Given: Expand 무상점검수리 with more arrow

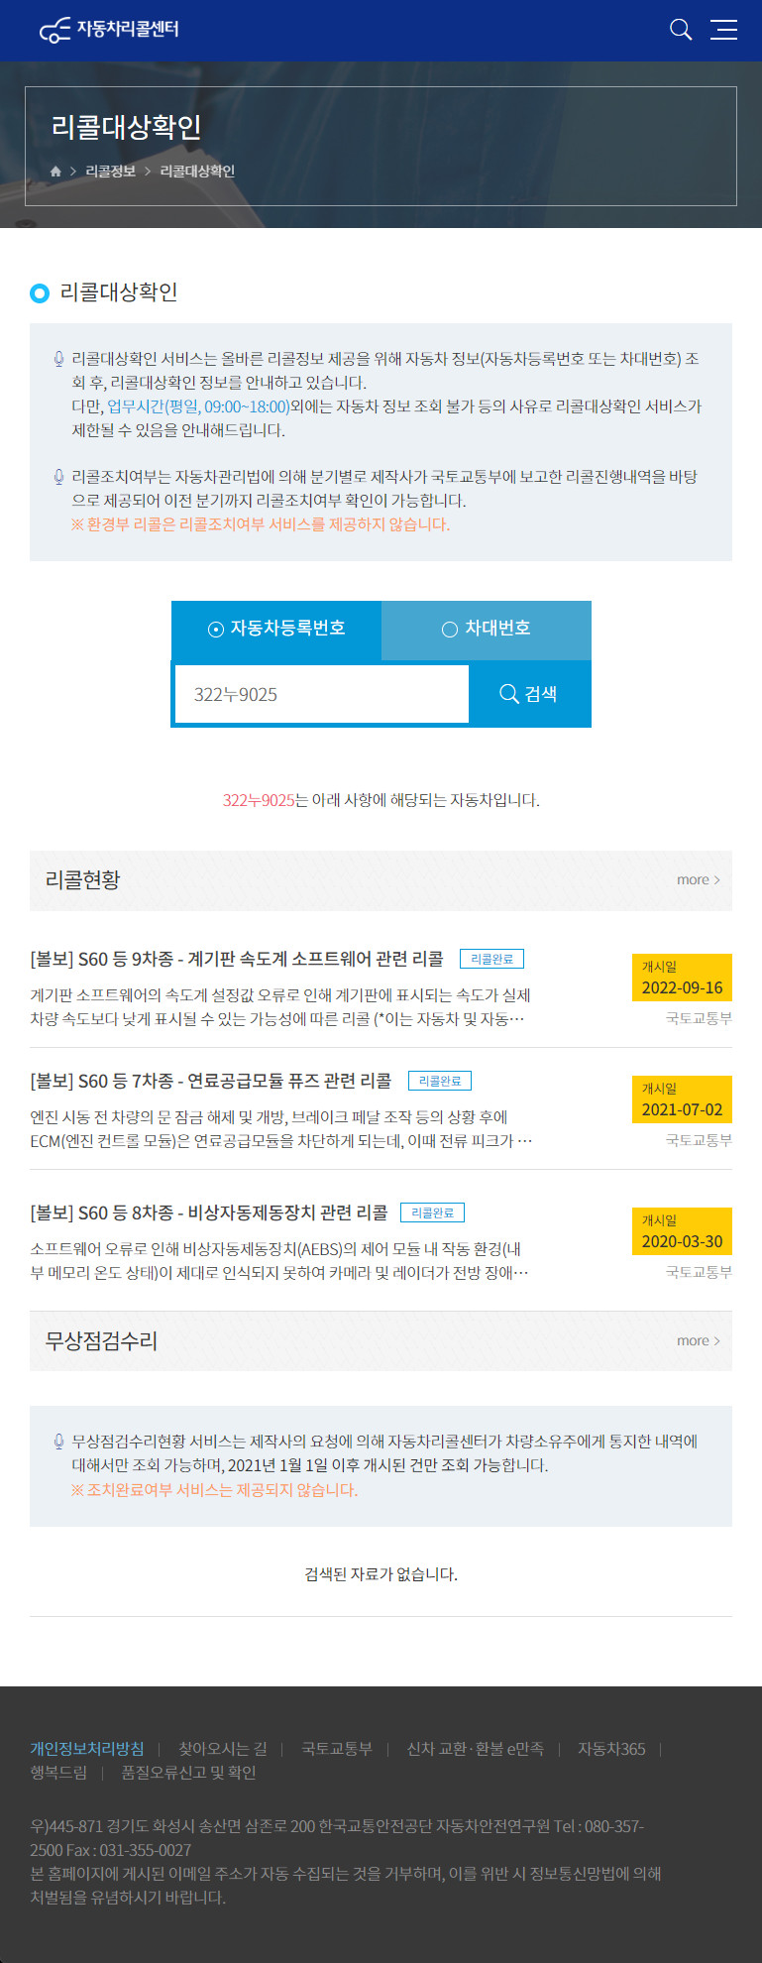Looking at the screenshot, I should click(699, 1340).
